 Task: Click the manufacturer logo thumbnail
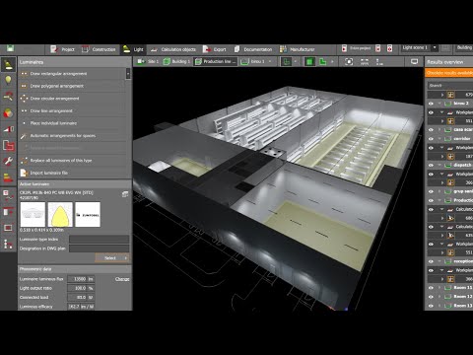88,214
